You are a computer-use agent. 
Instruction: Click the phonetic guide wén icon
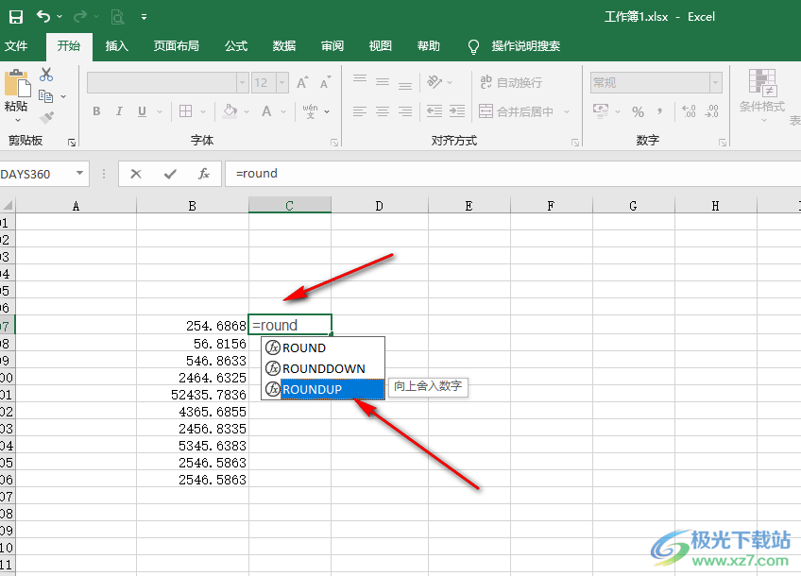click(310, 111)
